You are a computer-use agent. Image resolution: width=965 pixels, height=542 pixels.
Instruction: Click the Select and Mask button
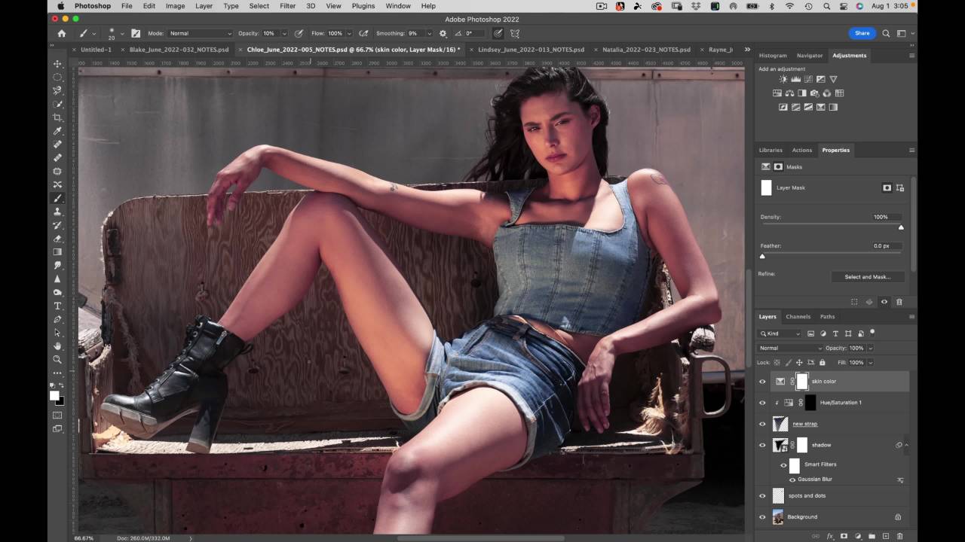[867, 277]
